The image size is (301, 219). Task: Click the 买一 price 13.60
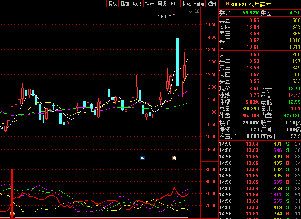coord(253,54)
